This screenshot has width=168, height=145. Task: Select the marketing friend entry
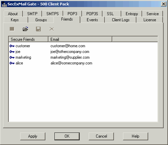click(23, 57)
